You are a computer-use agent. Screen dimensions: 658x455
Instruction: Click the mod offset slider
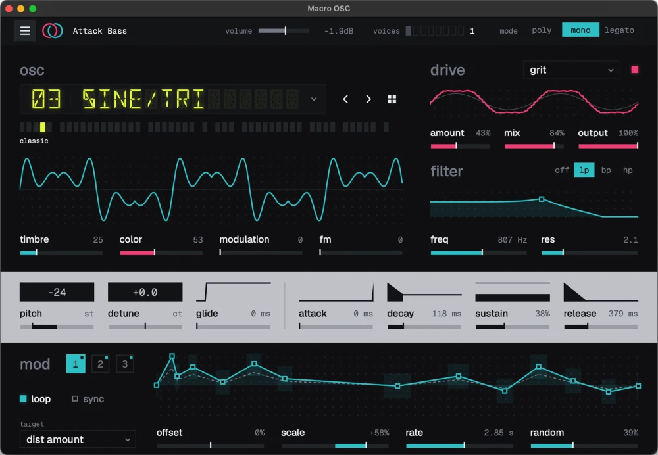(211, 445)
